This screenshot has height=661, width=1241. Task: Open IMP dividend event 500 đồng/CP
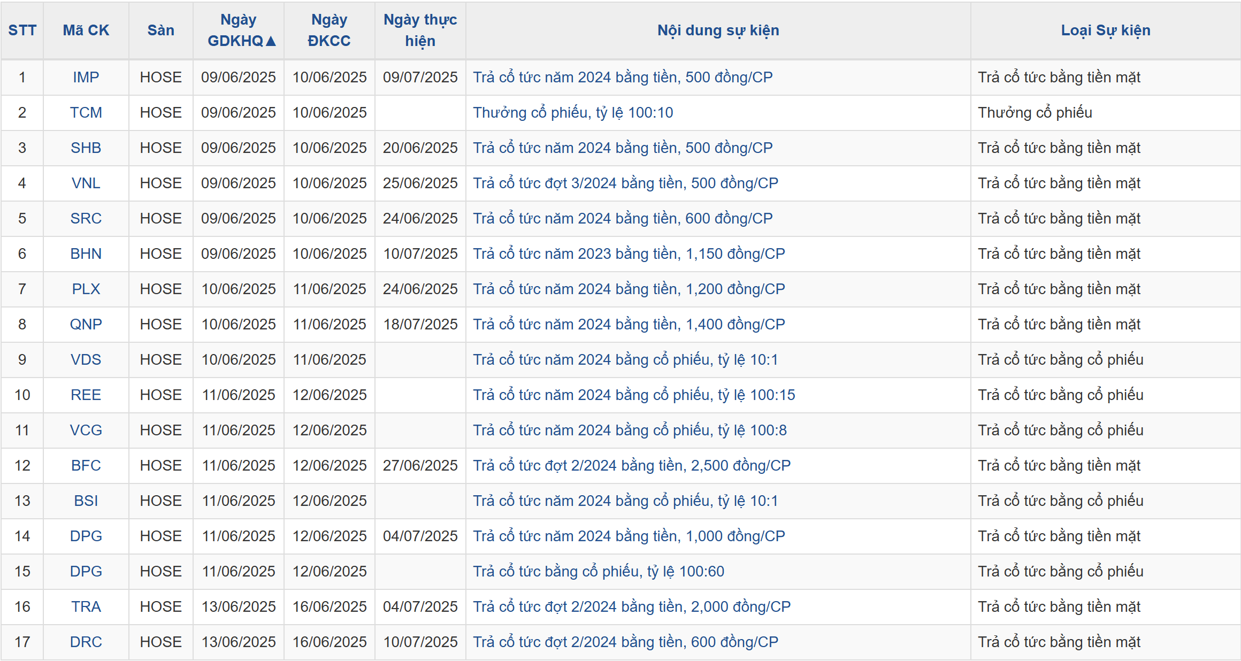click(x=623, y=77)
